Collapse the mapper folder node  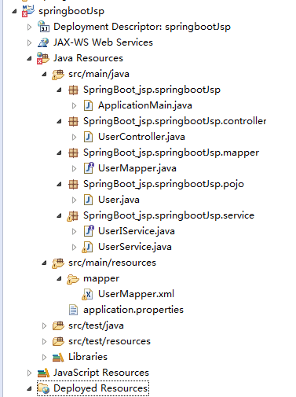pos(59,278)
